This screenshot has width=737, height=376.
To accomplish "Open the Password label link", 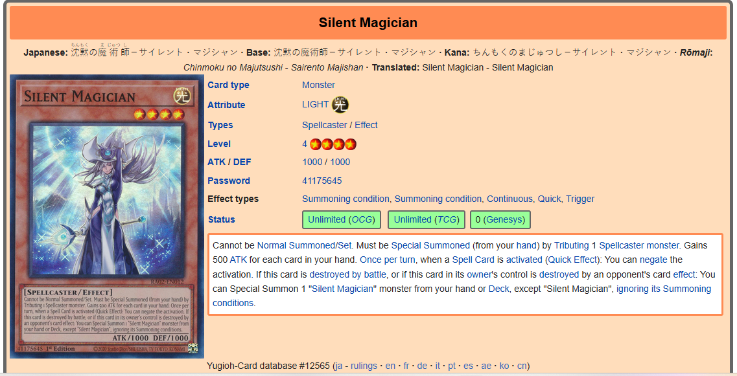I will pyautogui.click(x=229, y=181).
